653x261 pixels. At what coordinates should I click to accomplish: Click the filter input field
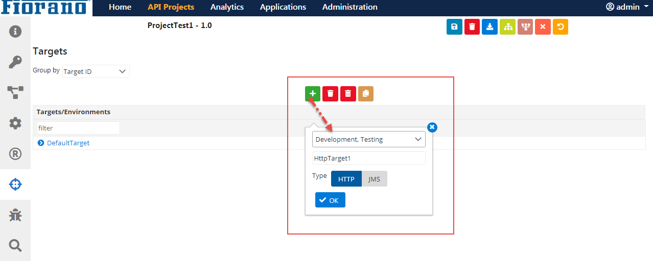(78, 128)
